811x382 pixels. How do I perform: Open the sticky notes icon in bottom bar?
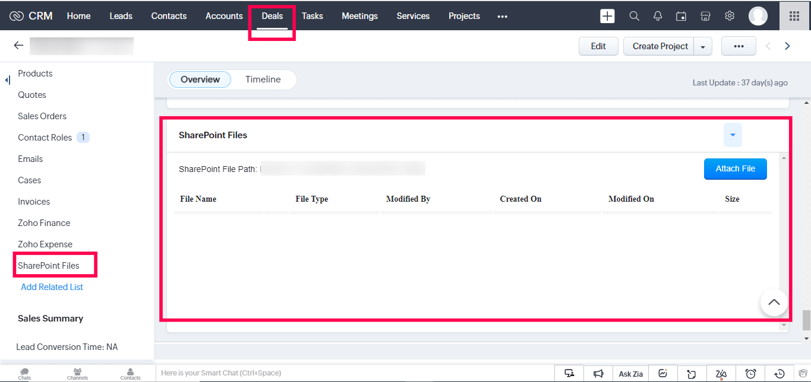coord(692,373)
